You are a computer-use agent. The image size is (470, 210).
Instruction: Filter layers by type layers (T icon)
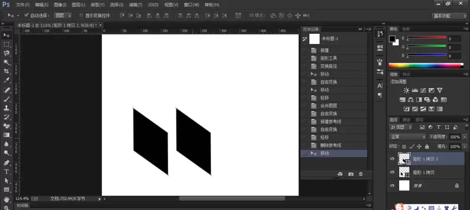tap(439, 127)
